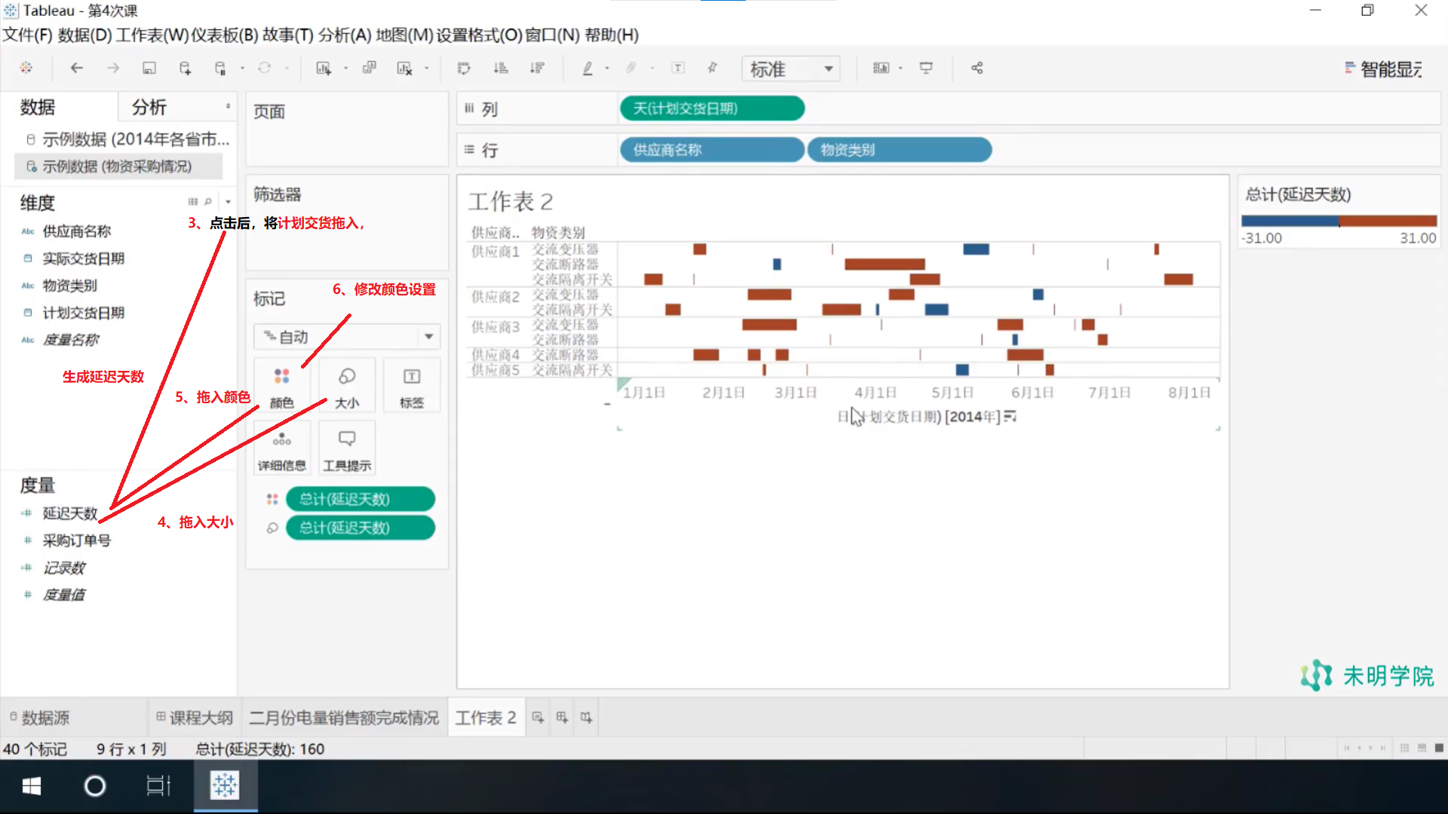Viewport: 1448px width, 814px height.
Task: Create a new worksheet from the toolbar
Action: [x=324, y=68]
